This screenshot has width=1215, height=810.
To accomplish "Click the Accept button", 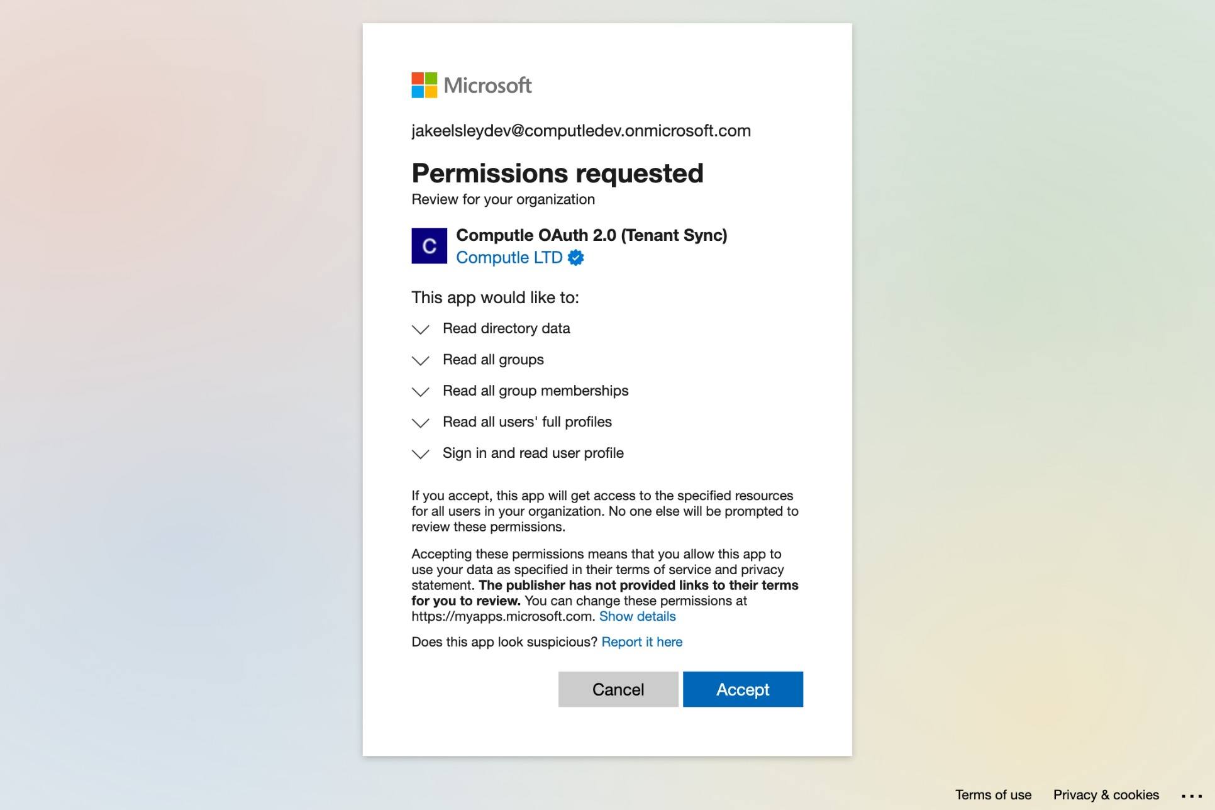I will [x=743, y=689].
